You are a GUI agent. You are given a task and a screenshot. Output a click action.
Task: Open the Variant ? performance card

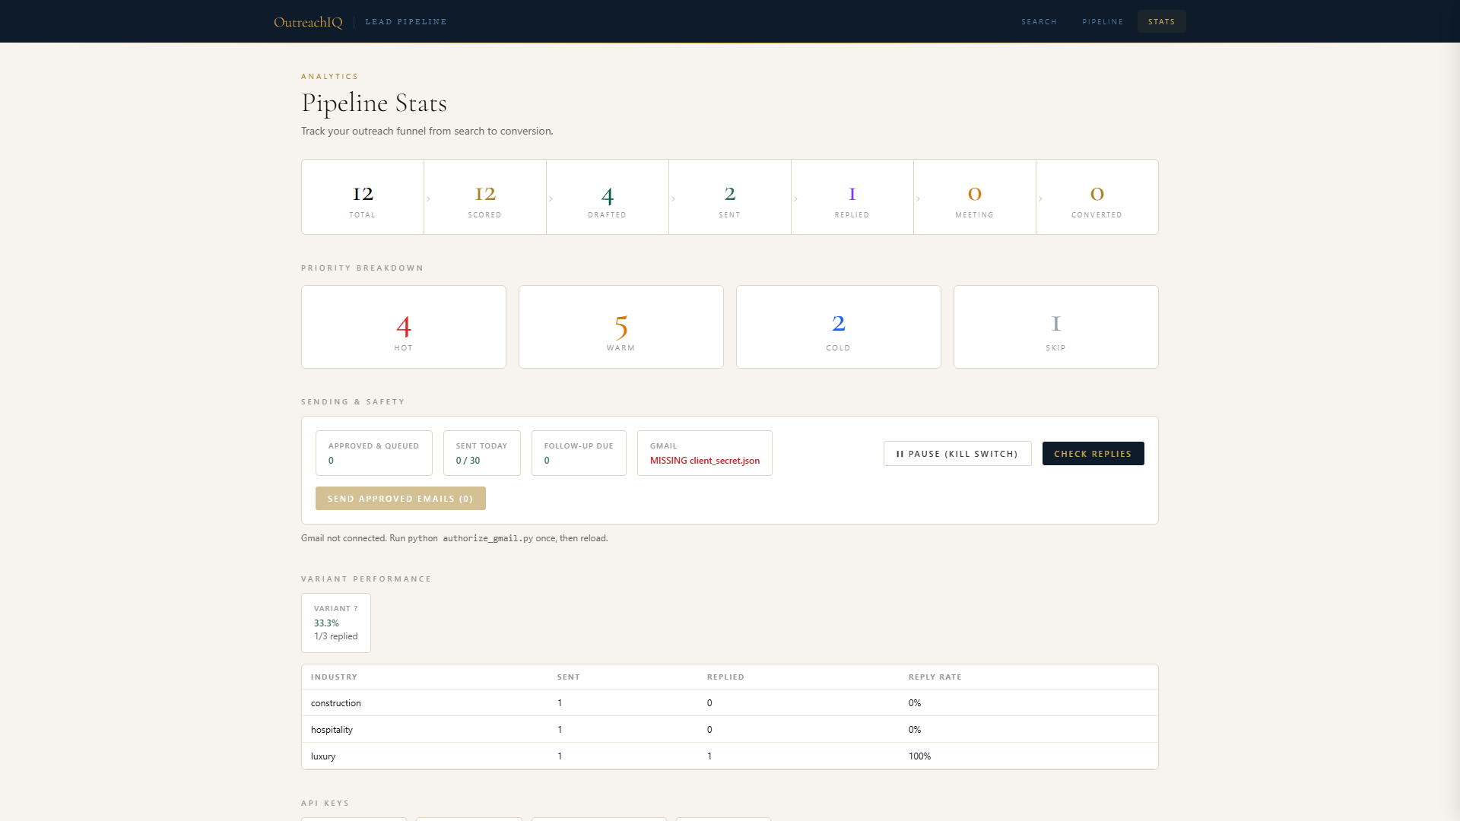pyautogui.click(x=336, y=623)
